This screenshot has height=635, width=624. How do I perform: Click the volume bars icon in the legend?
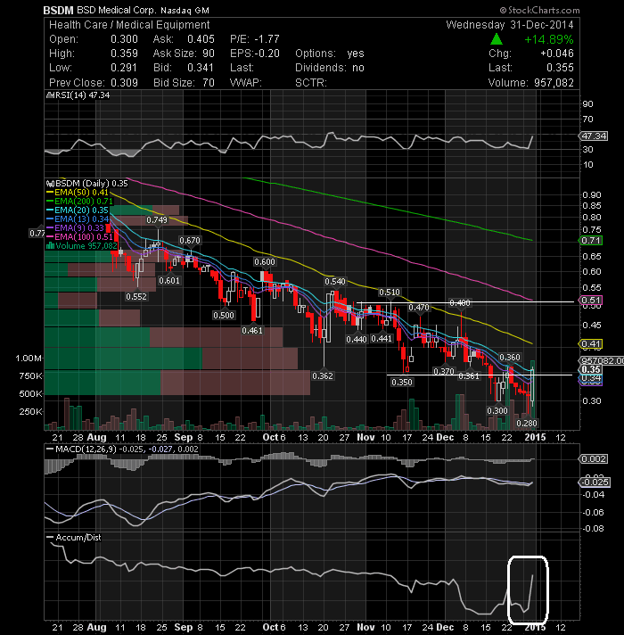pos(50,246)
